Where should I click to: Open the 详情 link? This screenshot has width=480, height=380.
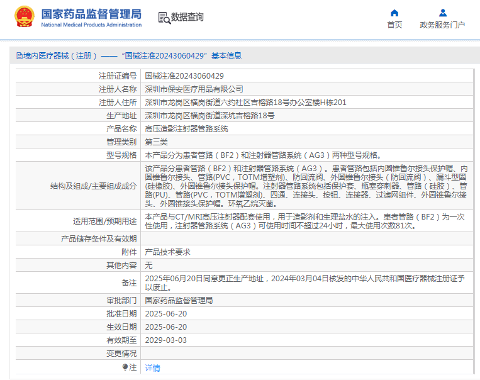tap(152, 368)
